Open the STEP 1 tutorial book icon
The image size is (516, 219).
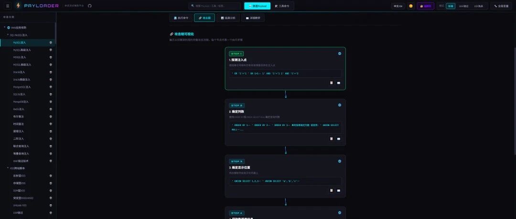tap(339, 83)
